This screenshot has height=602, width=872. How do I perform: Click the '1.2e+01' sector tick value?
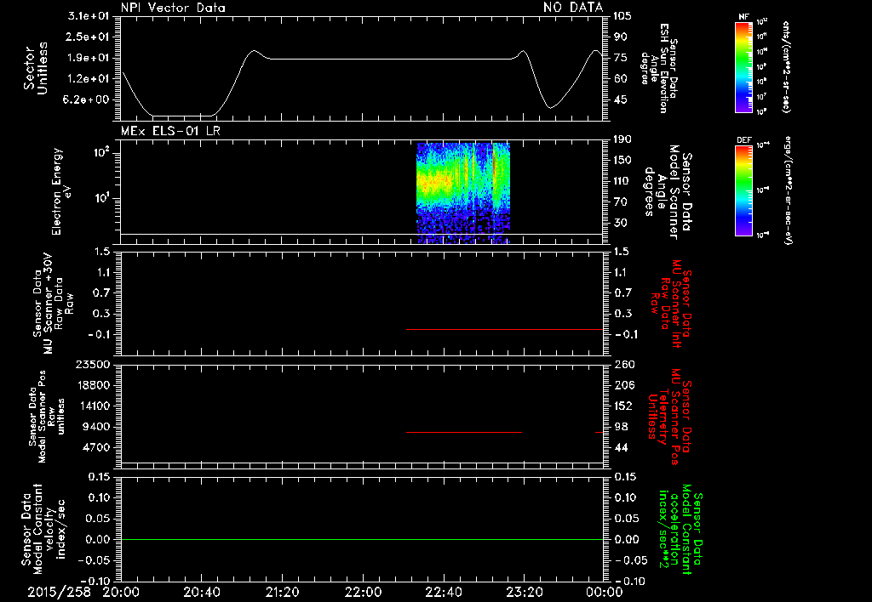(89, 78)
